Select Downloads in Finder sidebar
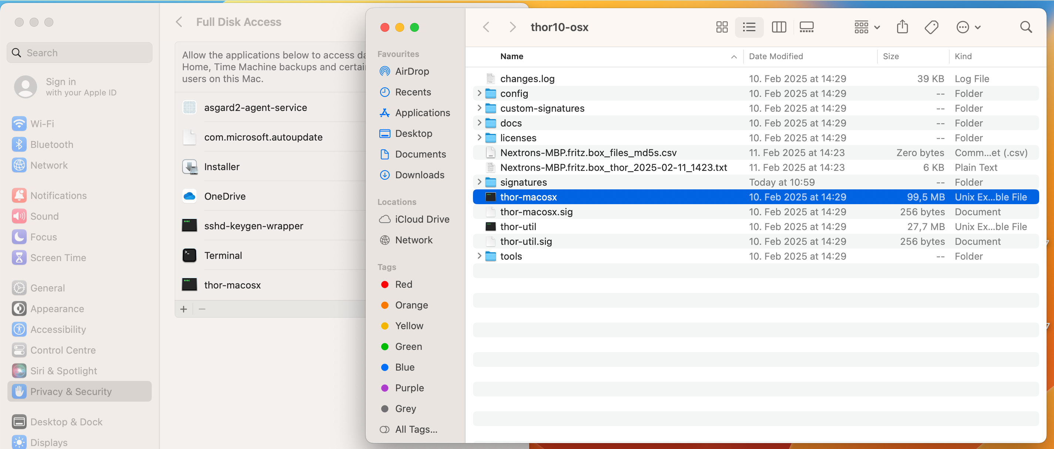The height and width of the screenshot is (449, 1054). click(x=419, y=175)
